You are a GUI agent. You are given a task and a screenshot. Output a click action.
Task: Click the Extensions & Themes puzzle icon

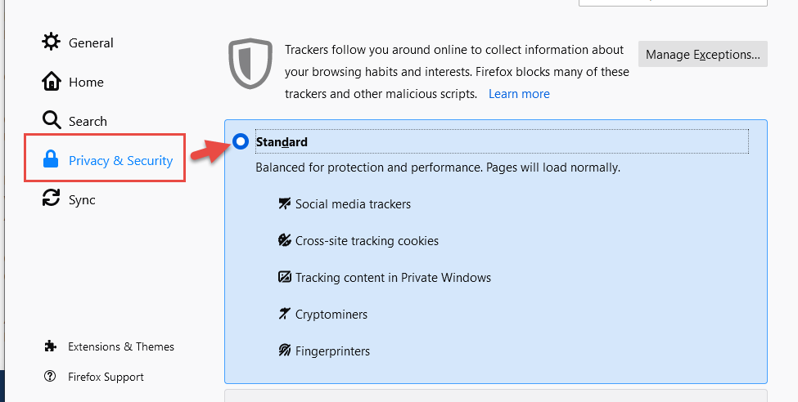pyautogui.click(x=50, y=346)
